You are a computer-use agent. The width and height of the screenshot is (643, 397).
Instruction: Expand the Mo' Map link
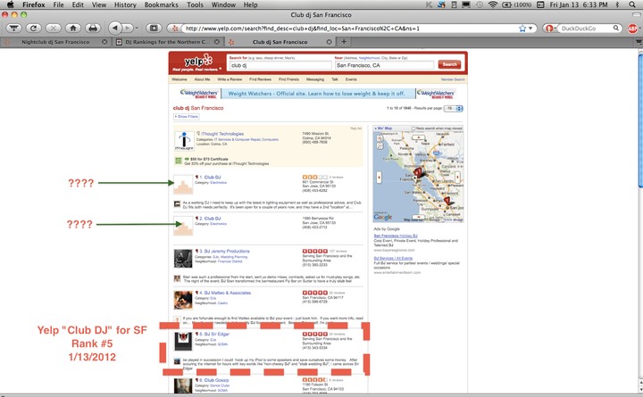point(383,128)
